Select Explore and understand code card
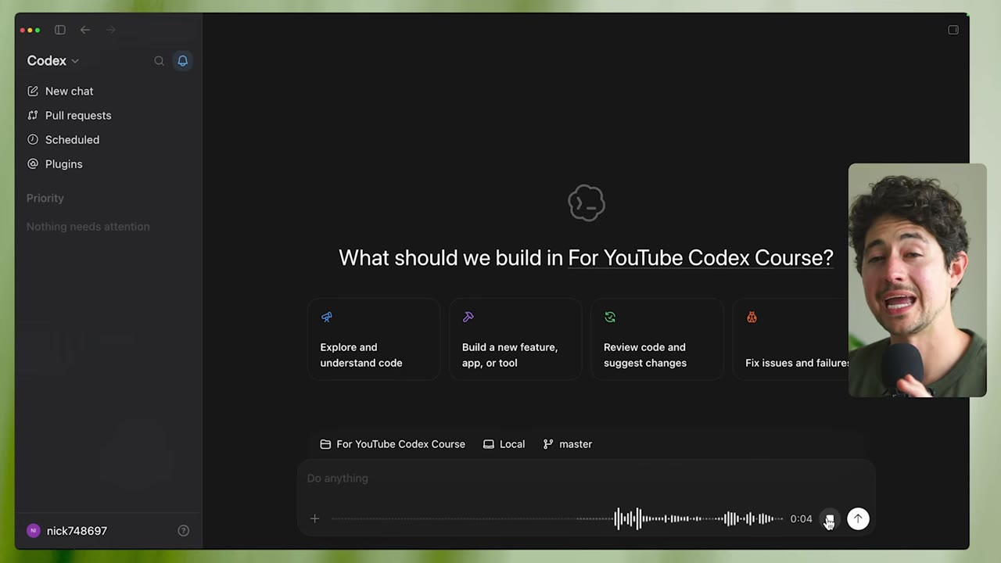The image size is (1001, 563). 374,339
